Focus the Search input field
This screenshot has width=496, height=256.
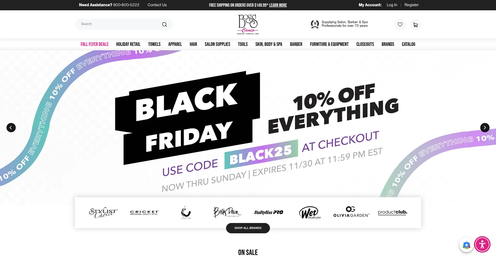pyautogui.click(x=119, y=24)
